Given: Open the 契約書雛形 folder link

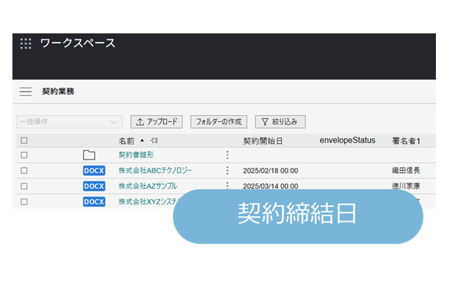Looking at the screenshot, I should [136, 155].
